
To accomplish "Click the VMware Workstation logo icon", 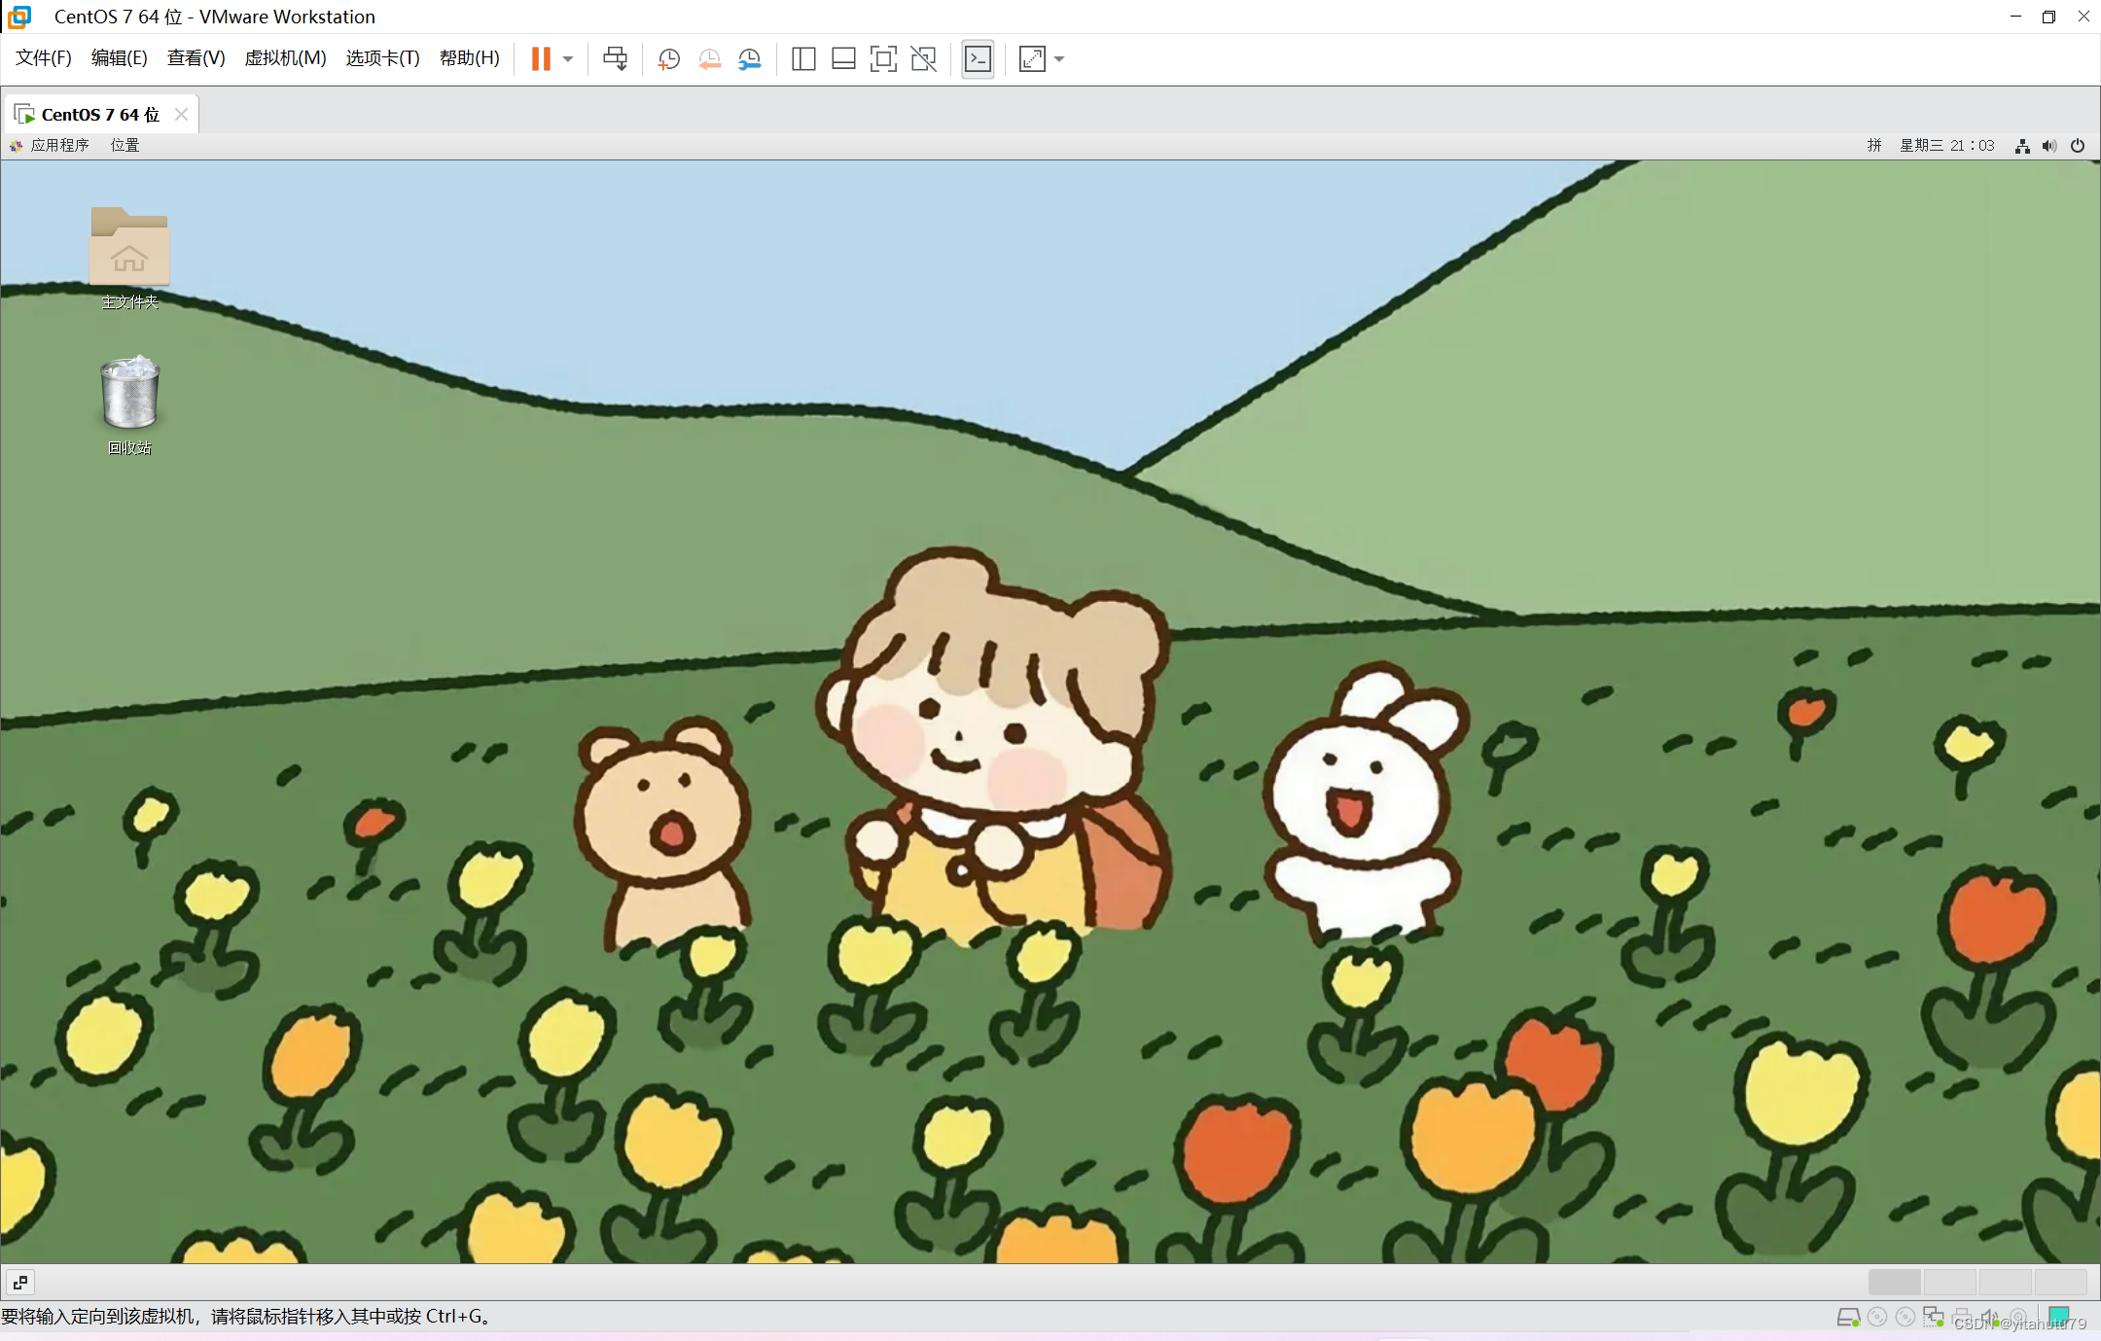I will [18, 17].
